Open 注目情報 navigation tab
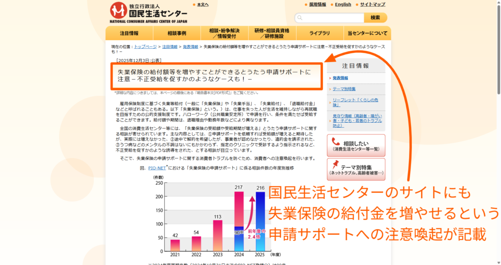Screen dimensions: 501x265 [129, 33]
